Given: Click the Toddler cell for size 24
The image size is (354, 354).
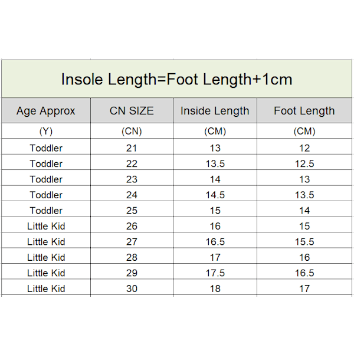Looking at the screenshot, I should [x=46, y=195].
